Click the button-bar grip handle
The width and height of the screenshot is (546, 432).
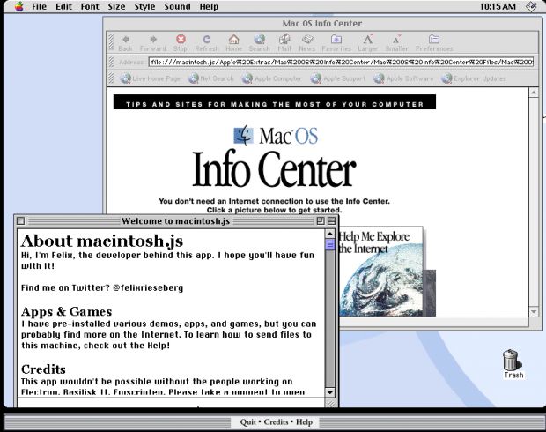click(112, 42)
